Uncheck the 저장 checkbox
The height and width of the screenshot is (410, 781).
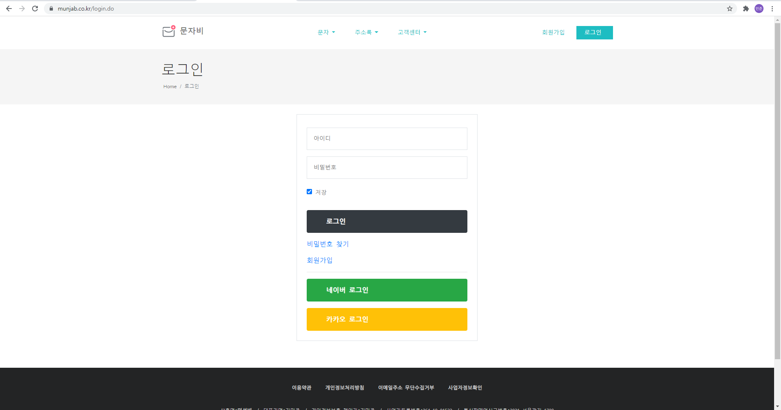(309, 192)
